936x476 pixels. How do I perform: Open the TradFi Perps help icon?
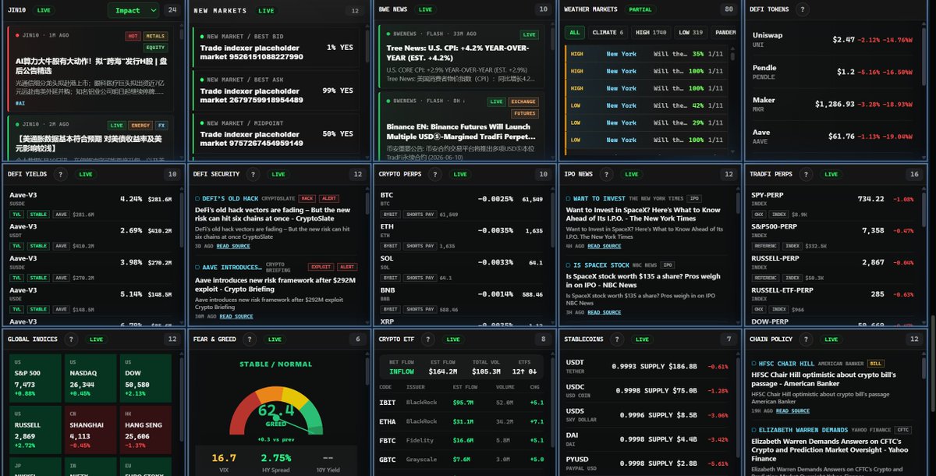pos(807,174)
